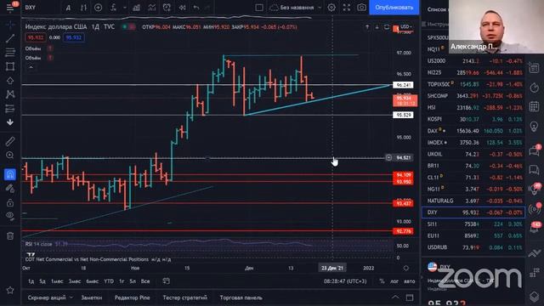Hide all drawings with eye icon
The height and width of the screenshot is (306, 544).
pyautogui.click(x=10, y=216)
